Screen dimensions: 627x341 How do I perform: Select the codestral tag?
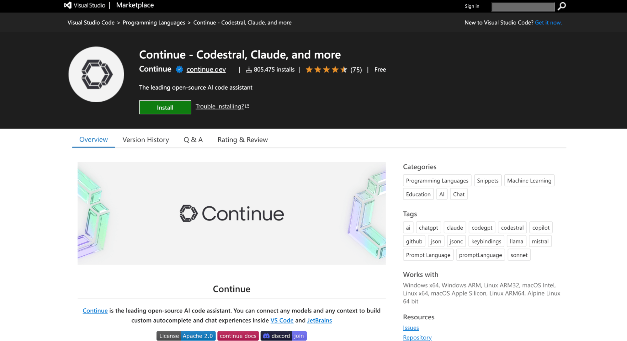512,227
